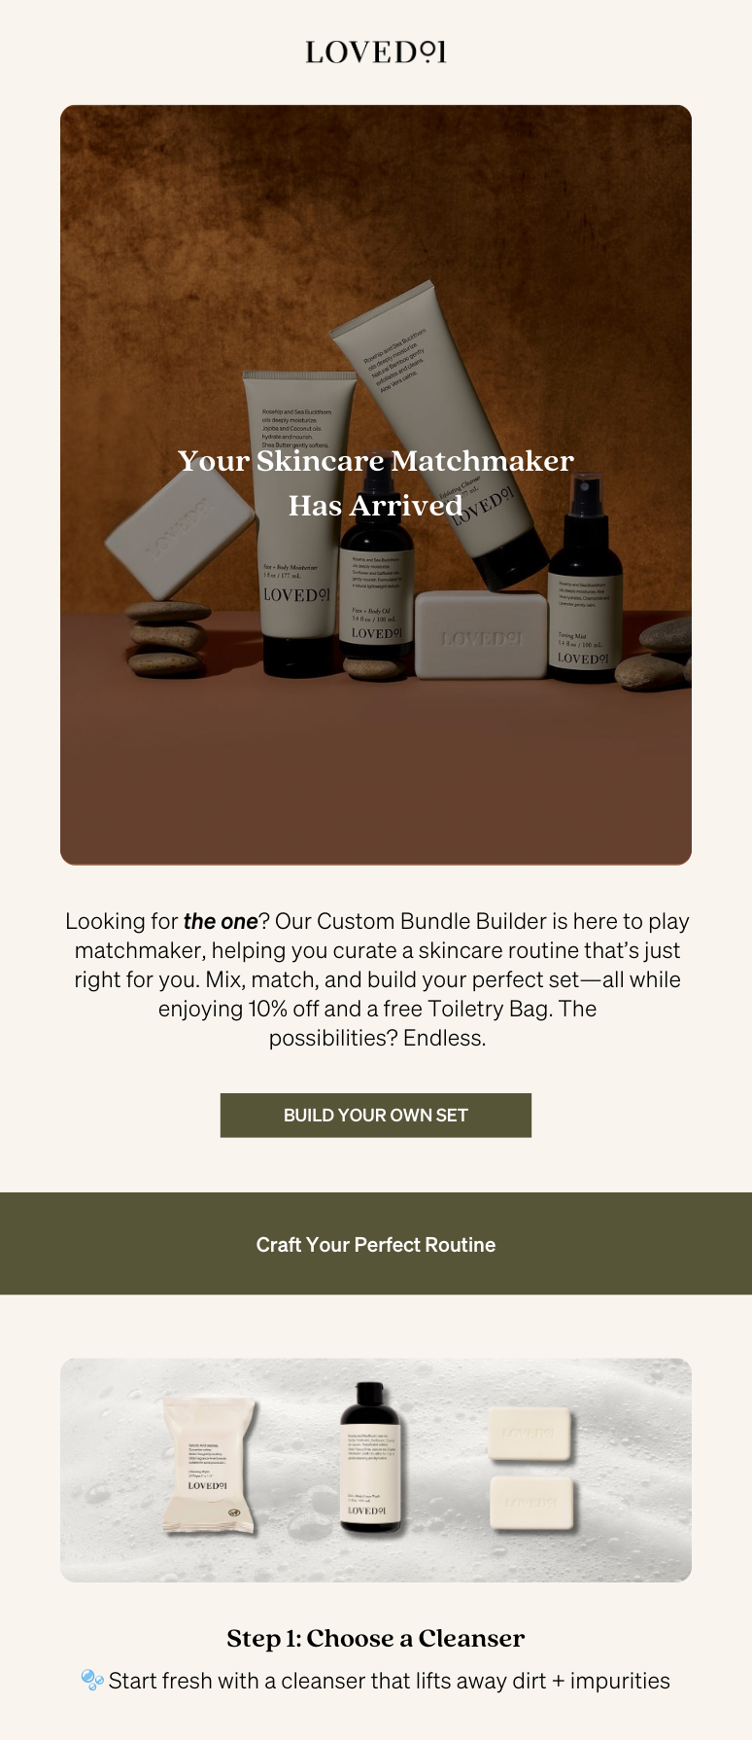Select the black-capped body wash bottle
The width and height of the screenshot is (752, 1740).
[370, 1458]
